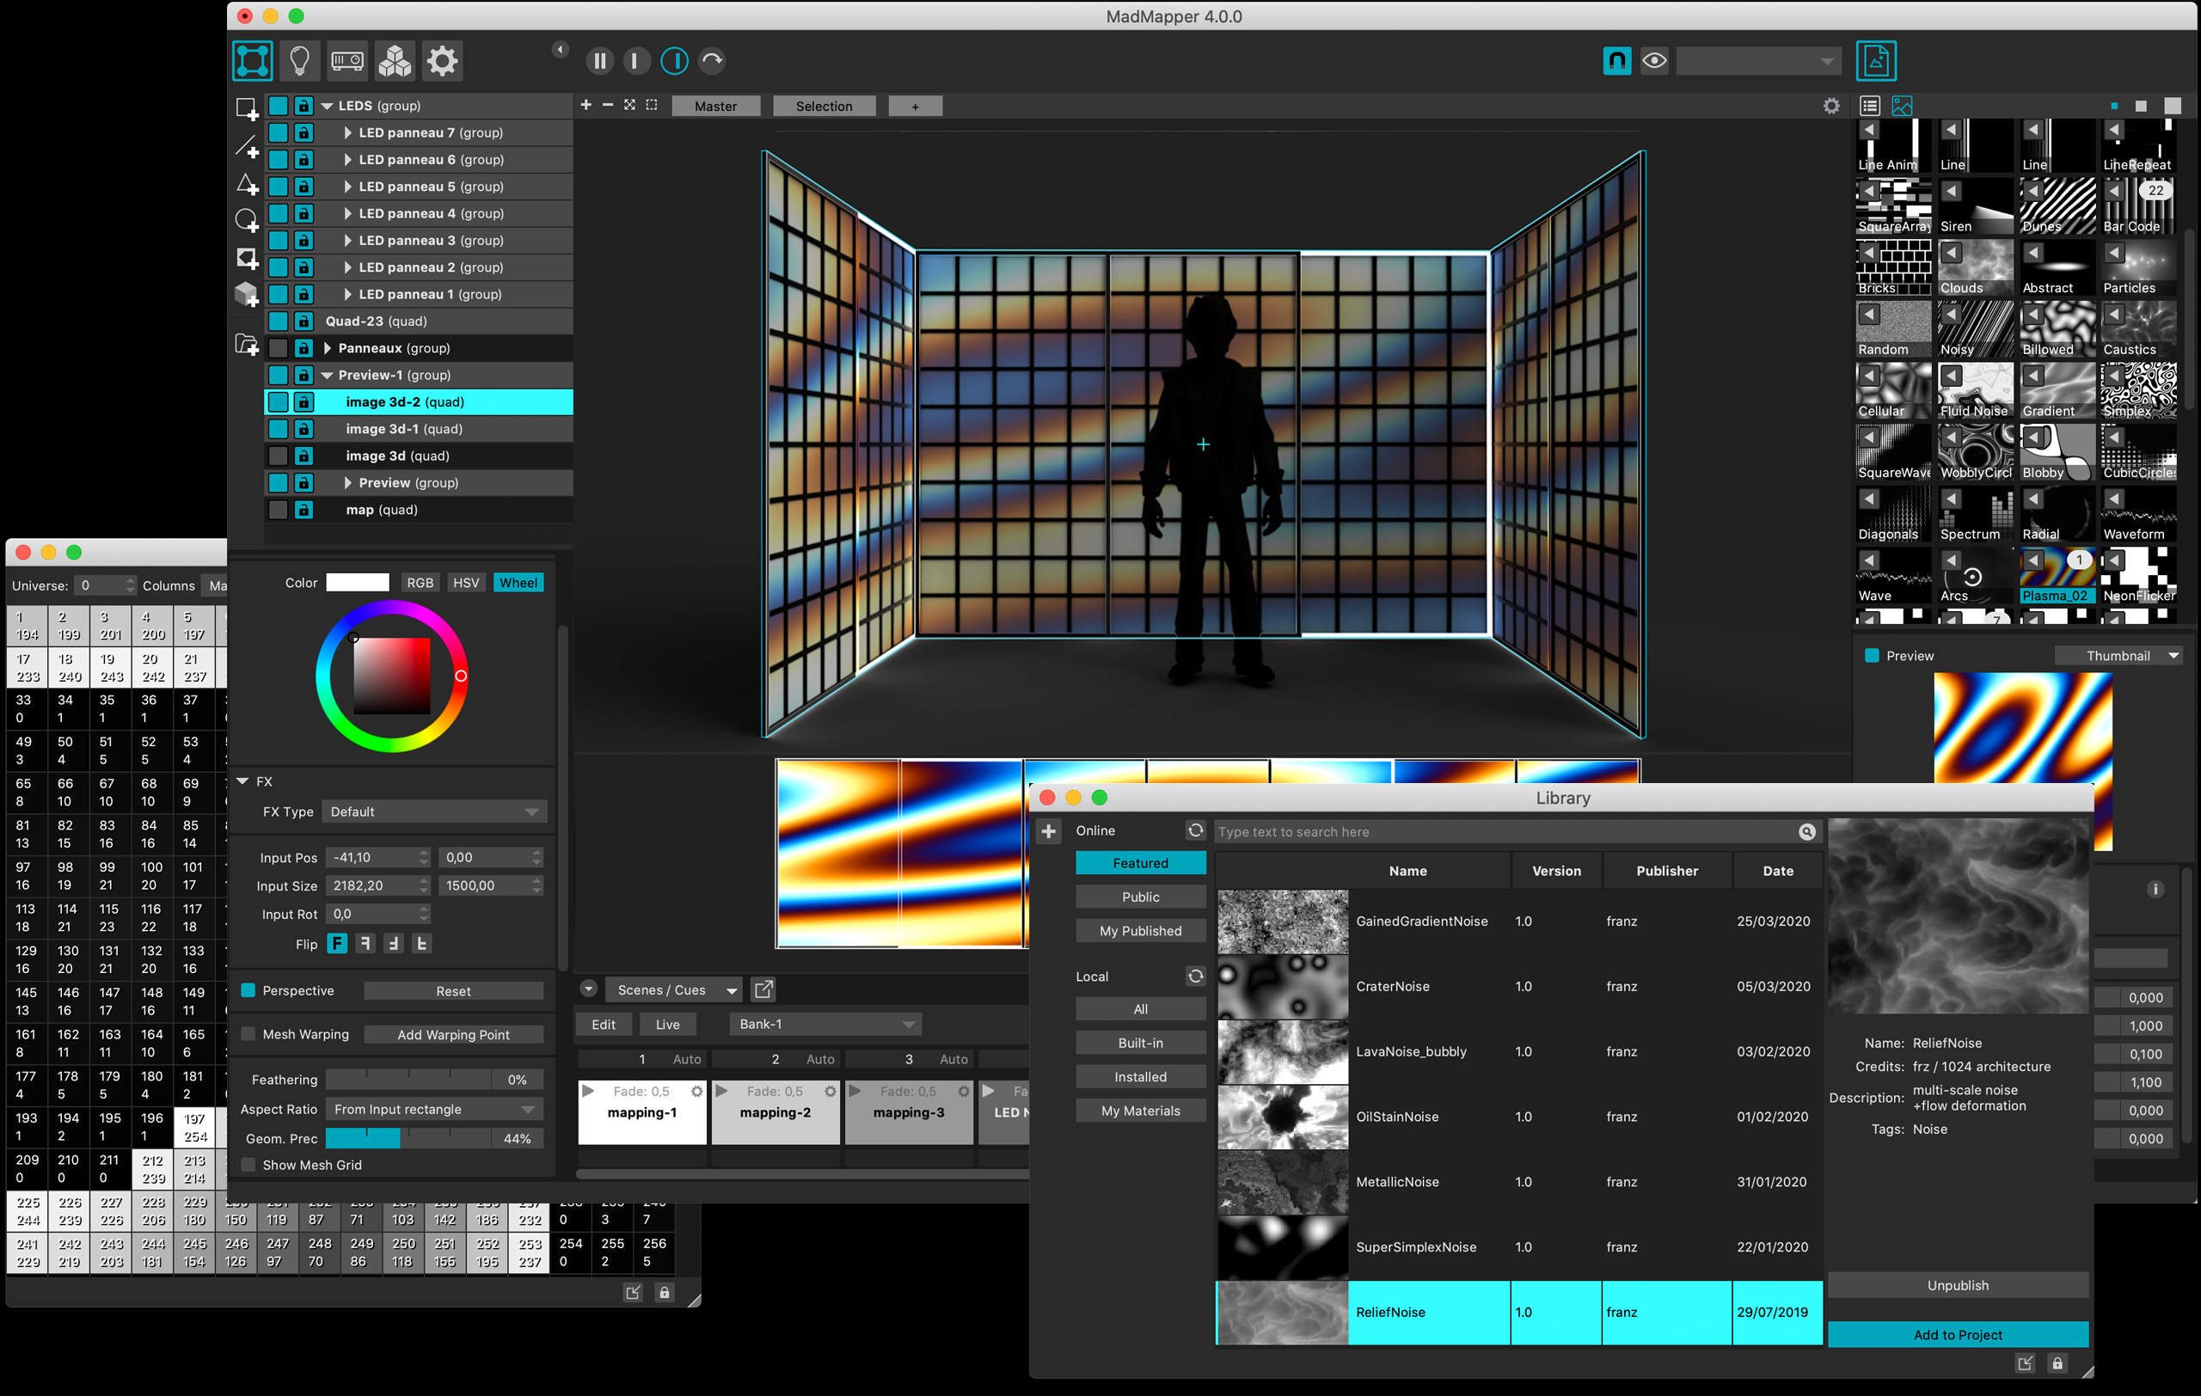The image size is (2201, 1396).
Task: Click the library search magnifier icon
Action: coord(1806,831)
